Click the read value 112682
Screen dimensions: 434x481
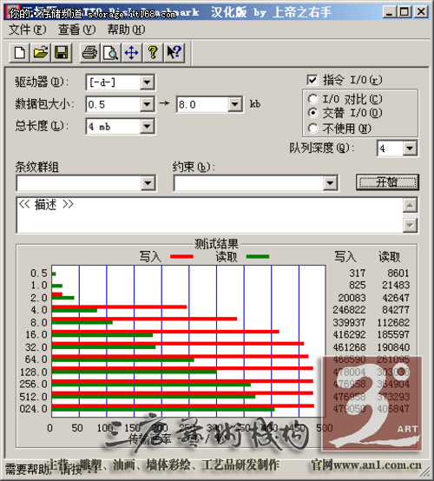click(393, 322)
